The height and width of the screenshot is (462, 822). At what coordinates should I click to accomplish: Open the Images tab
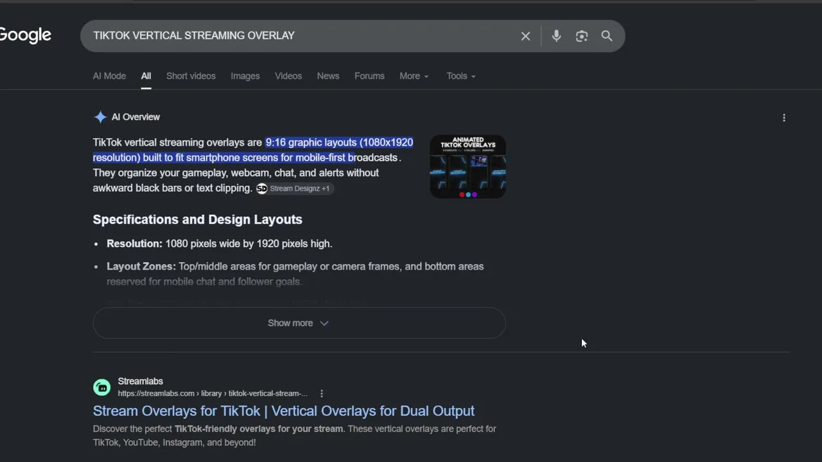245,76
